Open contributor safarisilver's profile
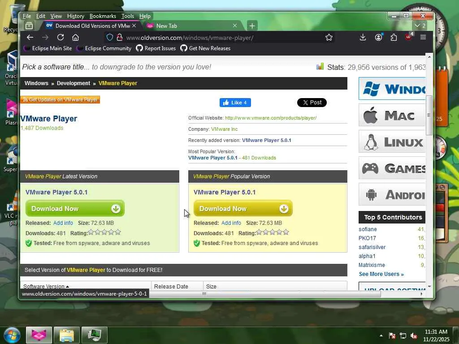Image resolution: width=459 pixels, height=344 pixels. tap(372, 247)
